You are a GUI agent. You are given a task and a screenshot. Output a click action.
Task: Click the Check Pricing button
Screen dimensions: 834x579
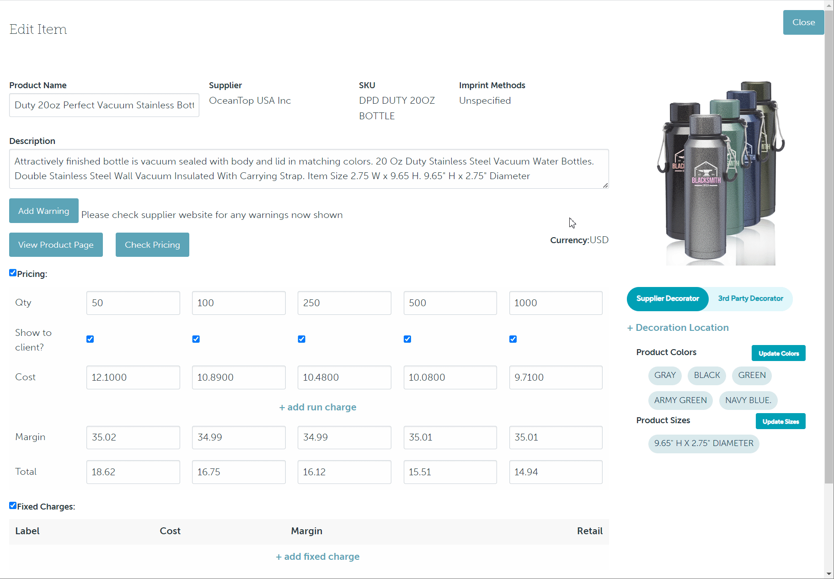coord(152,244)
